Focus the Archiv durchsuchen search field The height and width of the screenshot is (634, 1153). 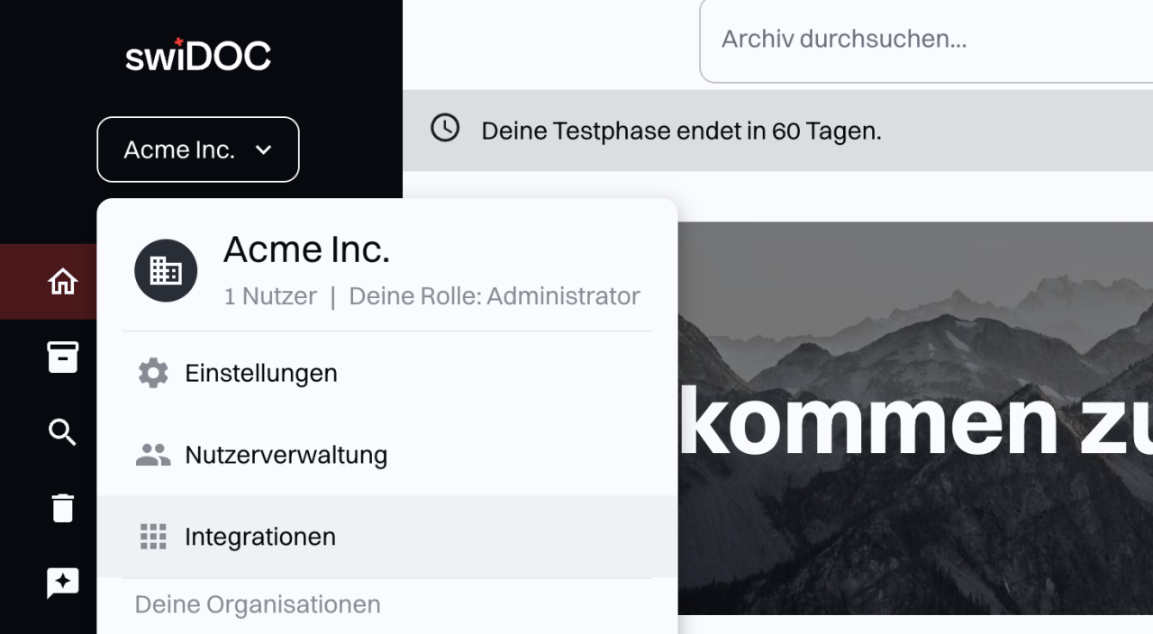927,40
